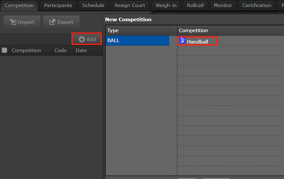This screenshot has height=179, width=284.
Task: Open the Monitor tab
Action: (x=223, y=5)
